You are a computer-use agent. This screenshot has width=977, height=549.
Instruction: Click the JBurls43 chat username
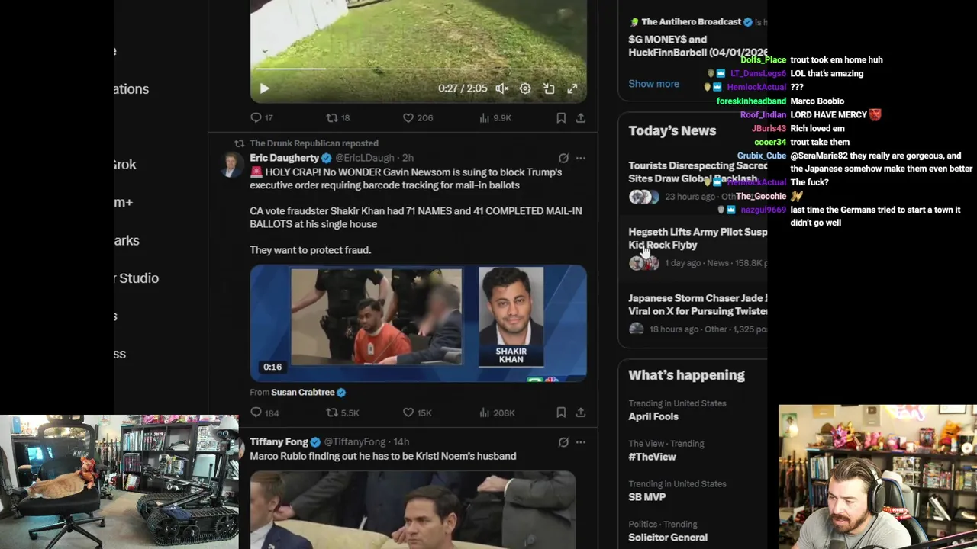[x=769, y=129]
